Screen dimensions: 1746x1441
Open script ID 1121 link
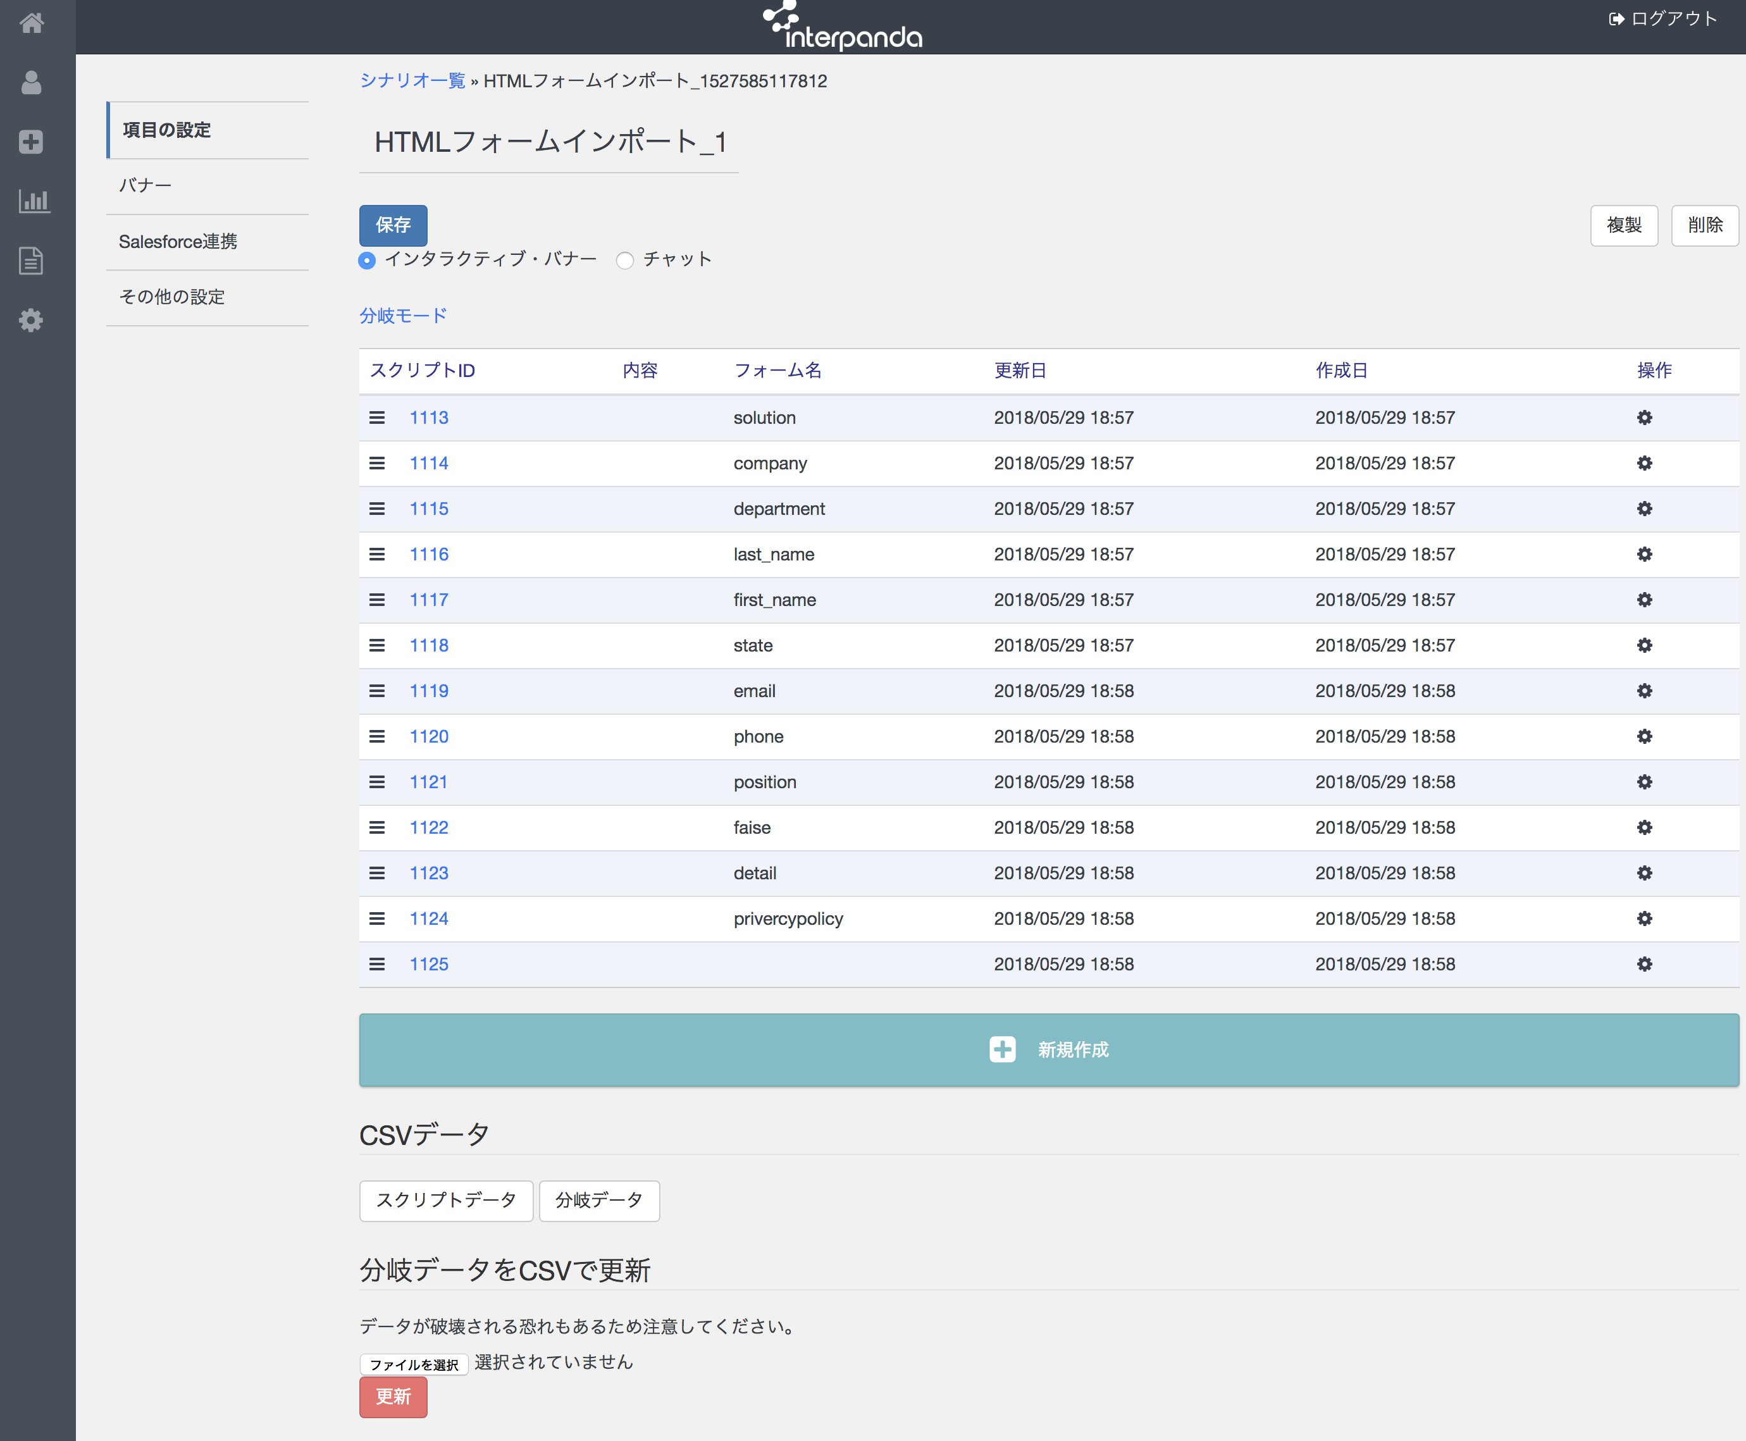click(x=430, y=782)
